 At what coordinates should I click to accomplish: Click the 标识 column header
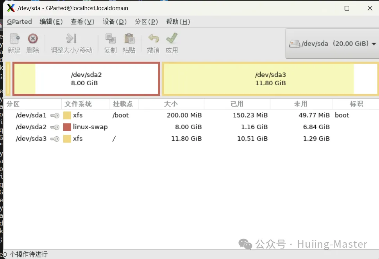coord(356,104)
